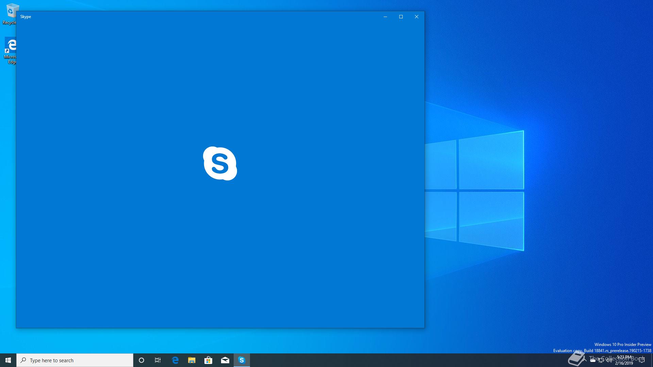Click the Skype logo on the splash screen
This screenshot has width=653, height=367.
click(x=220, y=163)
